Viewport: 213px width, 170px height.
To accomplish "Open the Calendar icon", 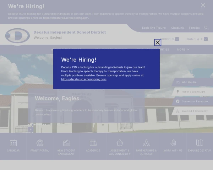I will (13, 143).
